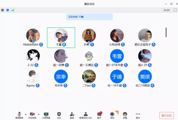The width and height of the screenshot is (178, 120).
Task: Click the participant list scrollbar
Action: (x=166, y=32)
